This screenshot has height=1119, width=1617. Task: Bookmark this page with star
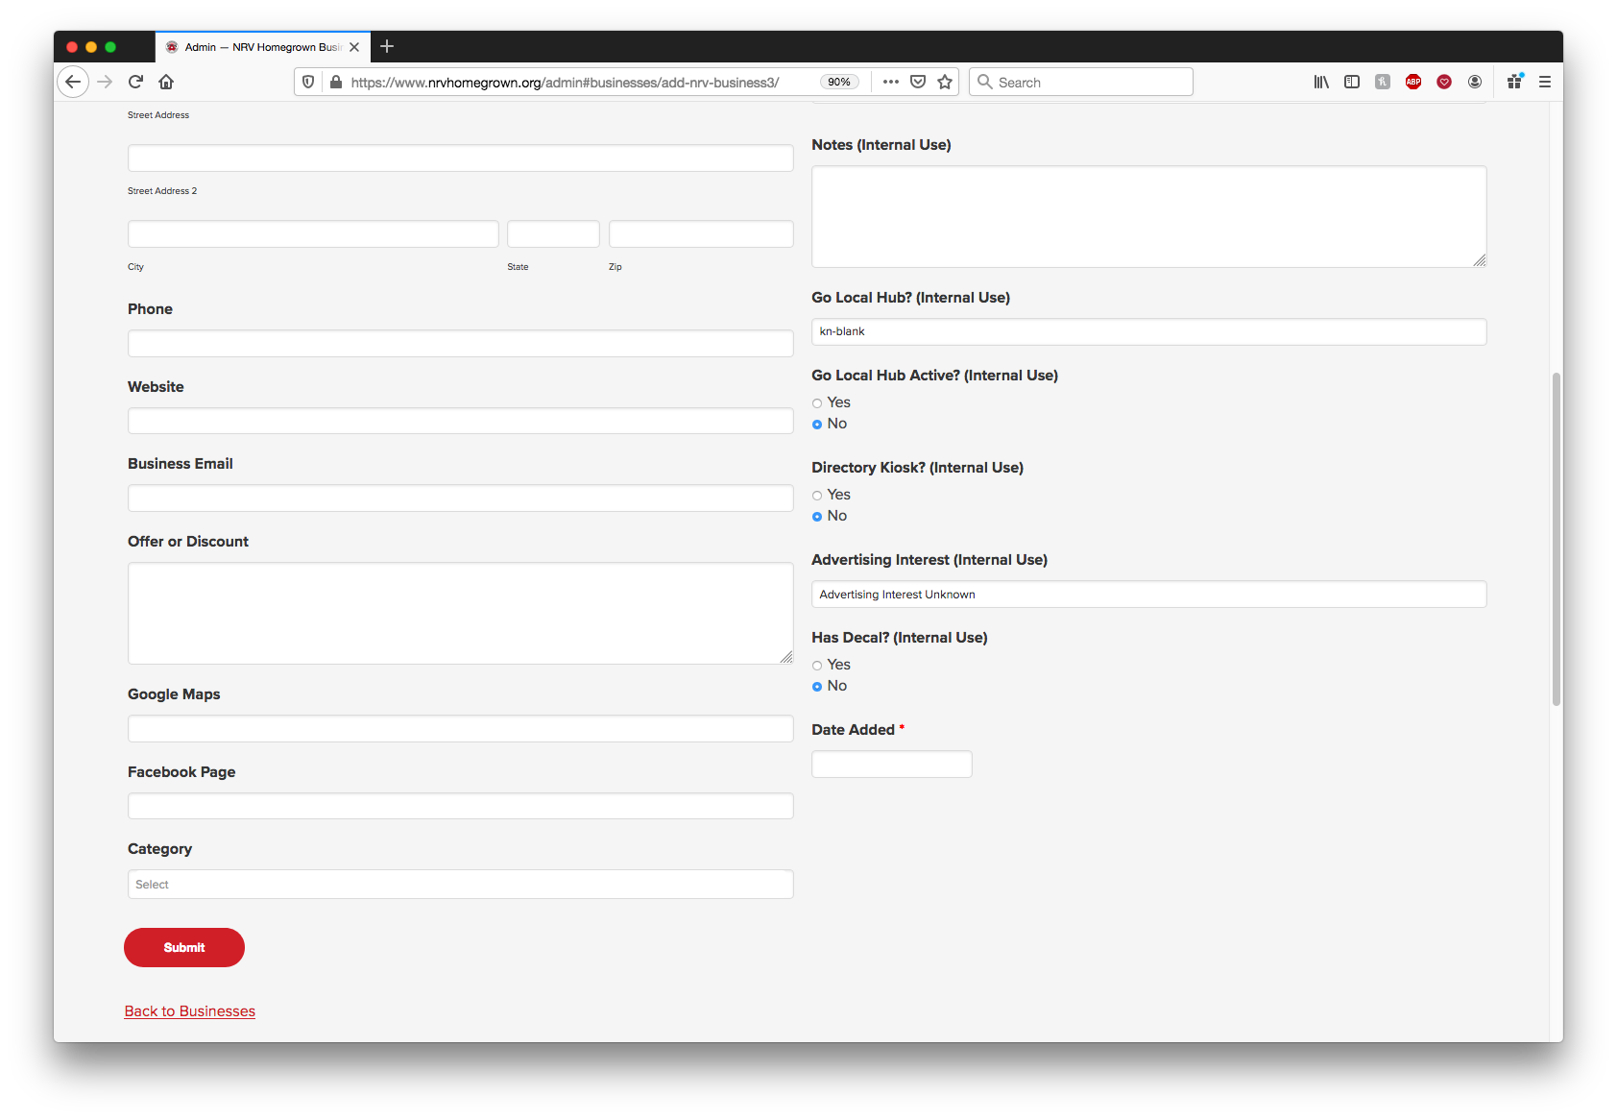945,82
